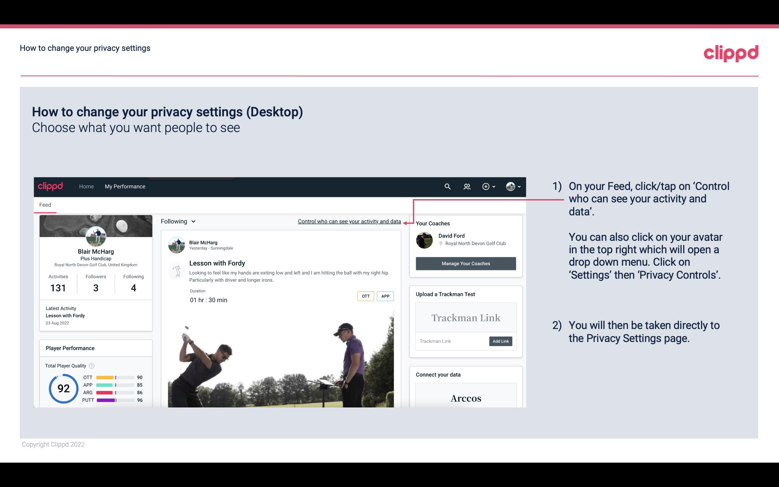Select the My Performance menu tab
The image size is (779, 487).
point(124,186)
